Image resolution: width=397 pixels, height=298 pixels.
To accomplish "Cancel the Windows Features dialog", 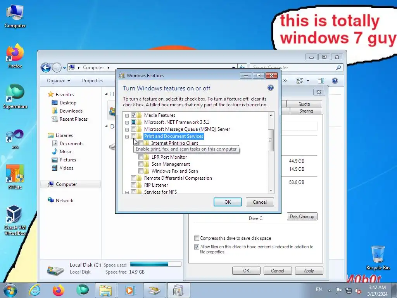I will point(260,202).
